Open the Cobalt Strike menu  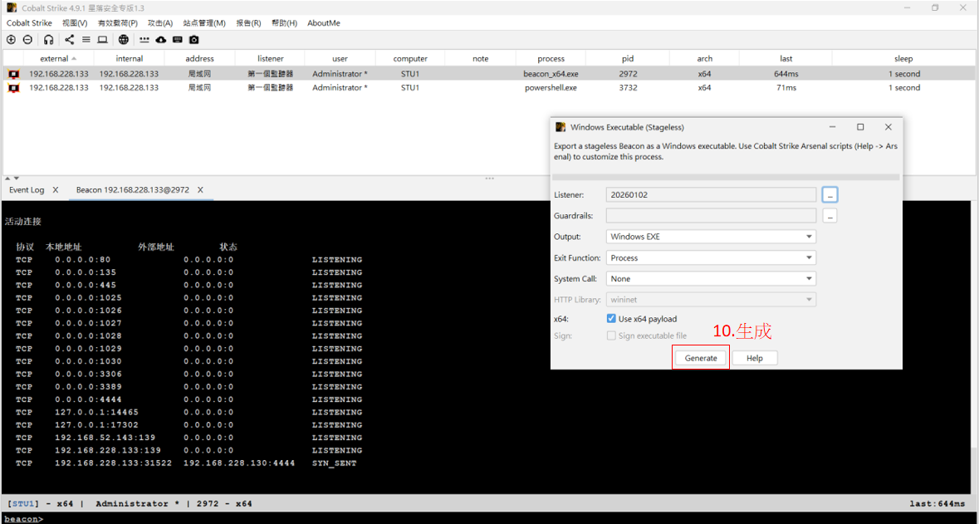tap(29, 23)
